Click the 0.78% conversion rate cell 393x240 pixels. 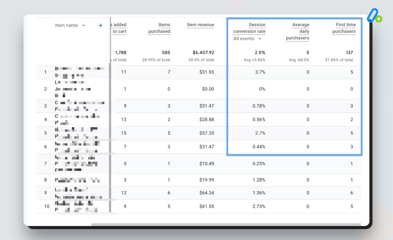pyautogui.click(x=259, y=106)
